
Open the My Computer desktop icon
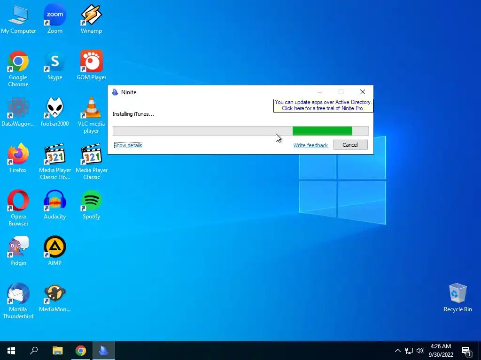pos(18,19)
